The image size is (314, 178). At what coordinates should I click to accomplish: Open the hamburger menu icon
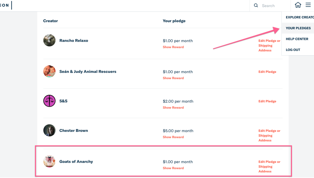click(x=308, y=5)
